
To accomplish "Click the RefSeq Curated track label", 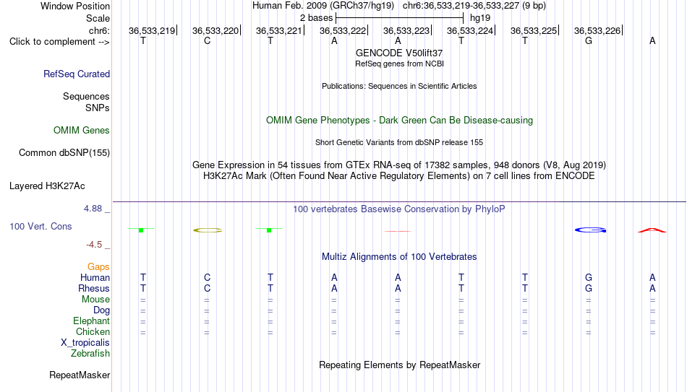I will 77,74.
